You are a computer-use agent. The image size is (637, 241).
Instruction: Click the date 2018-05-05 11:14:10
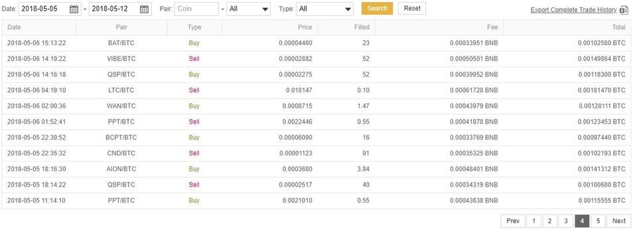[36, 201]
